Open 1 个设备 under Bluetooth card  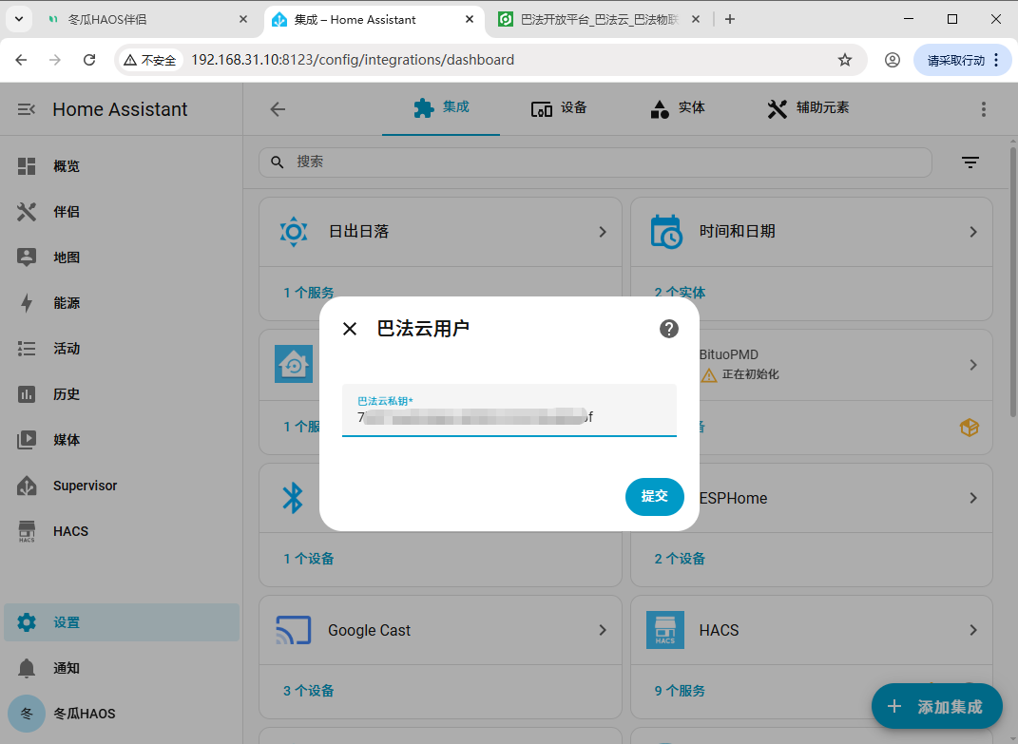[308, 559]
